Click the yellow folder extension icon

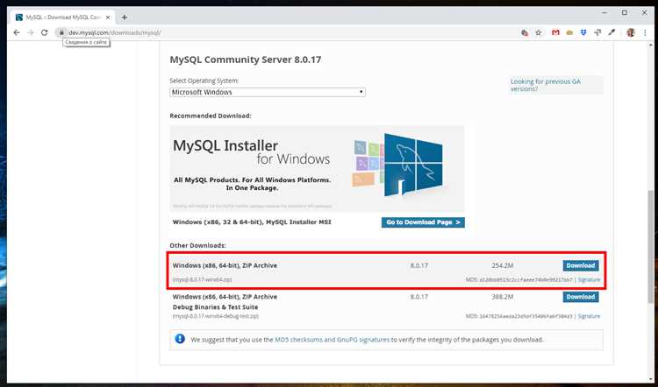[x=569, y=32]
